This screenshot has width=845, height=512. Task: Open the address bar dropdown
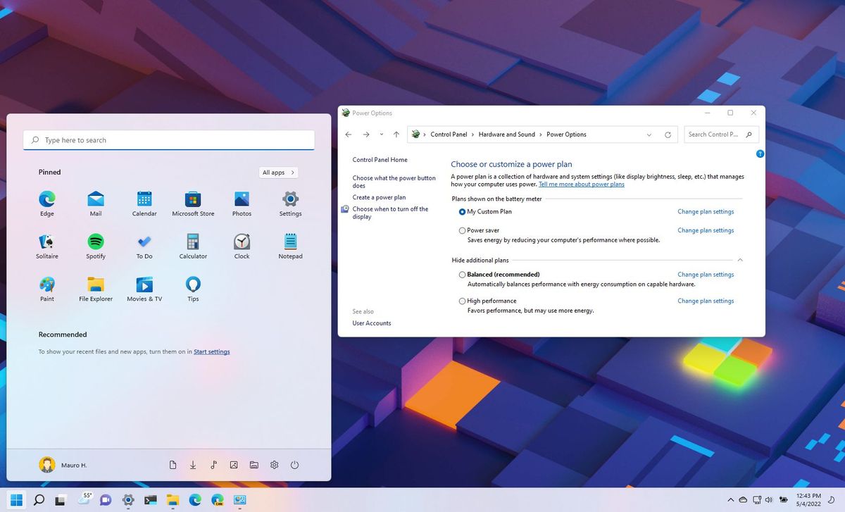(x=649, y=135)
